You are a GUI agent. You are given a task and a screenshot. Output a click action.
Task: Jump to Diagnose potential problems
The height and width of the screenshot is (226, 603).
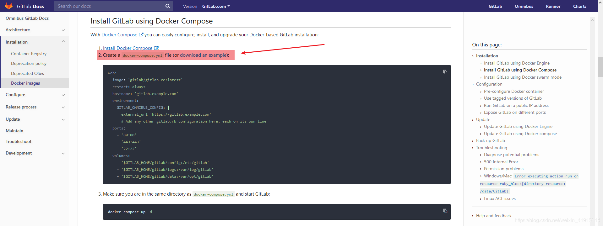511,155
